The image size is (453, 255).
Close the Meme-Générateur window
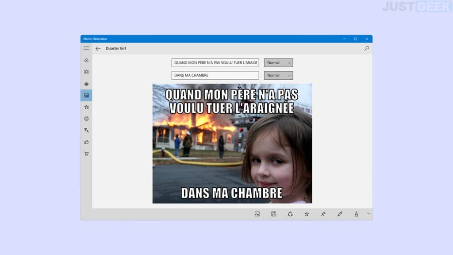[x=367, y=39]
